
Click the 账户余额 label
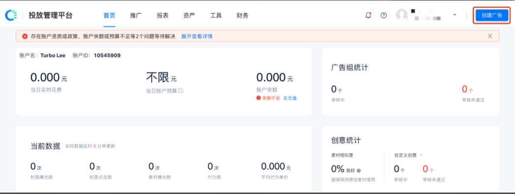[x=267, y=90]
